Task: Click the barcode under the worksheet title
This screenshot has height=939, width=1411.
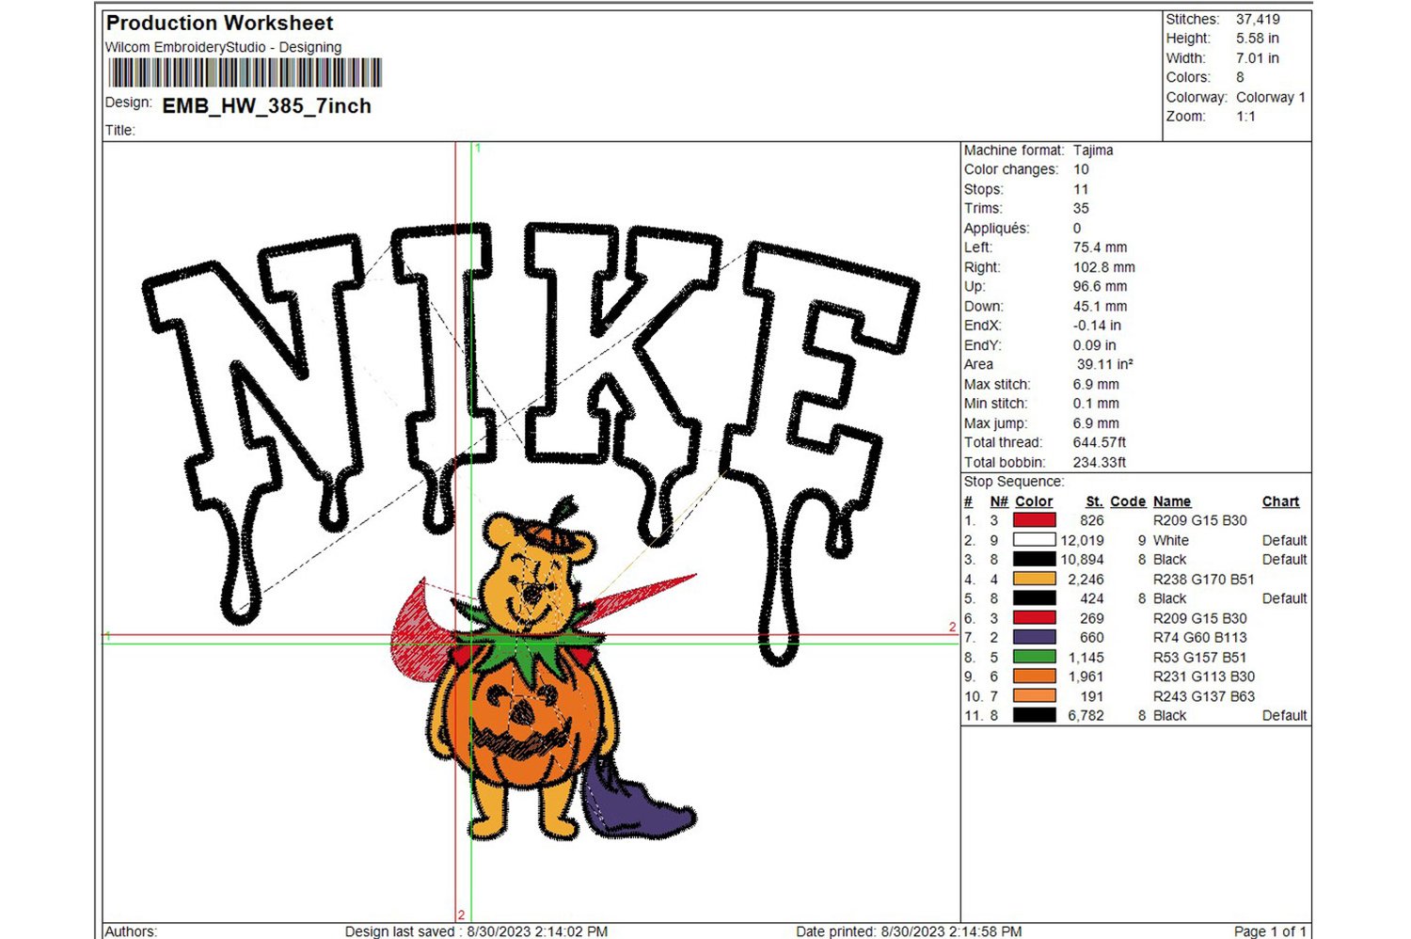Action: tap(246, 72)
